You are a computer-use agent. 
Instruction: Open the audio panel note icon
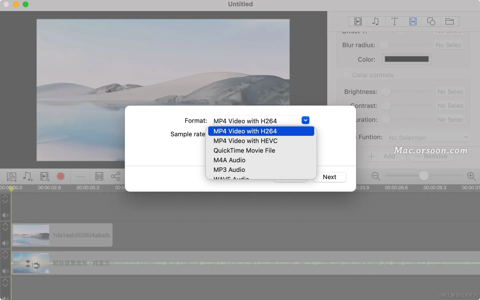[x=375, y=21]
